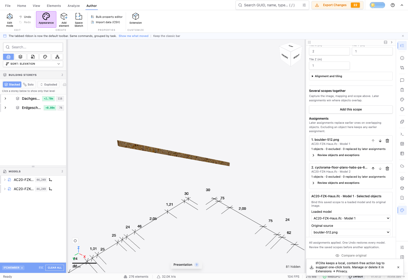Remove the IFCMEMBER filter chip

click(x=22, y=268)
